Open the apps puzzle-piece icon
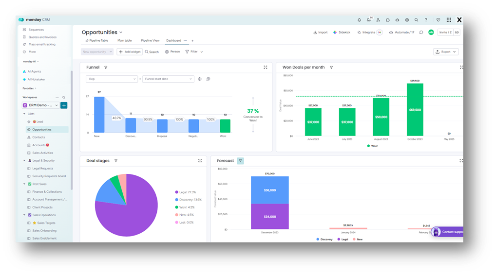Image resolution: width=495 pixels, height=274 pixels. point(388,20)
